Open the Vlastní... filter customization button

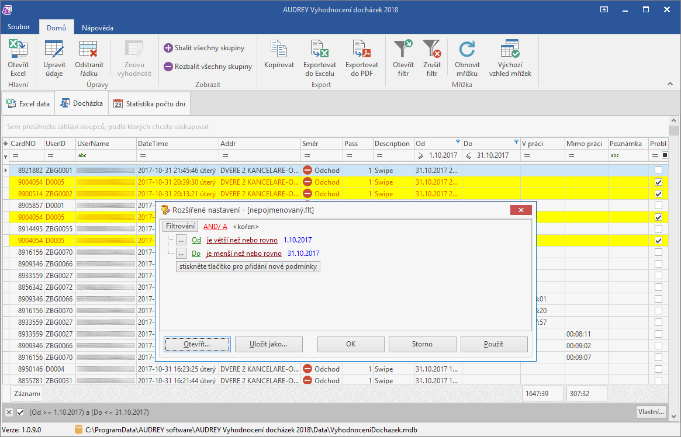[651, 412]
